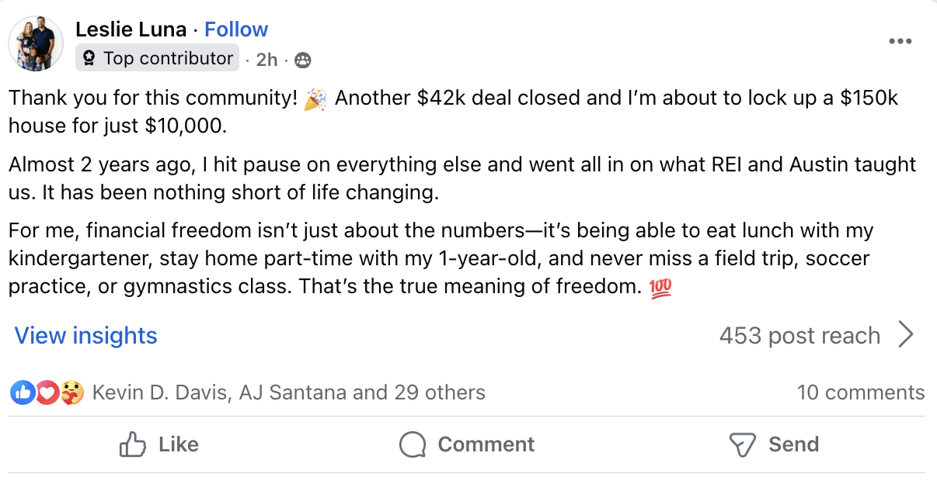The height and width of the screenshot is (484, 937).
Task: Click the care hug reaction emoji
Action: click(x=71, y=392)
